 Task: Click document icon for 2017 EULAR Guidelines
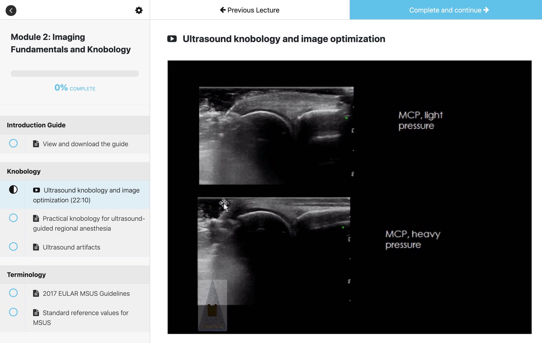(x=36, y=293)
